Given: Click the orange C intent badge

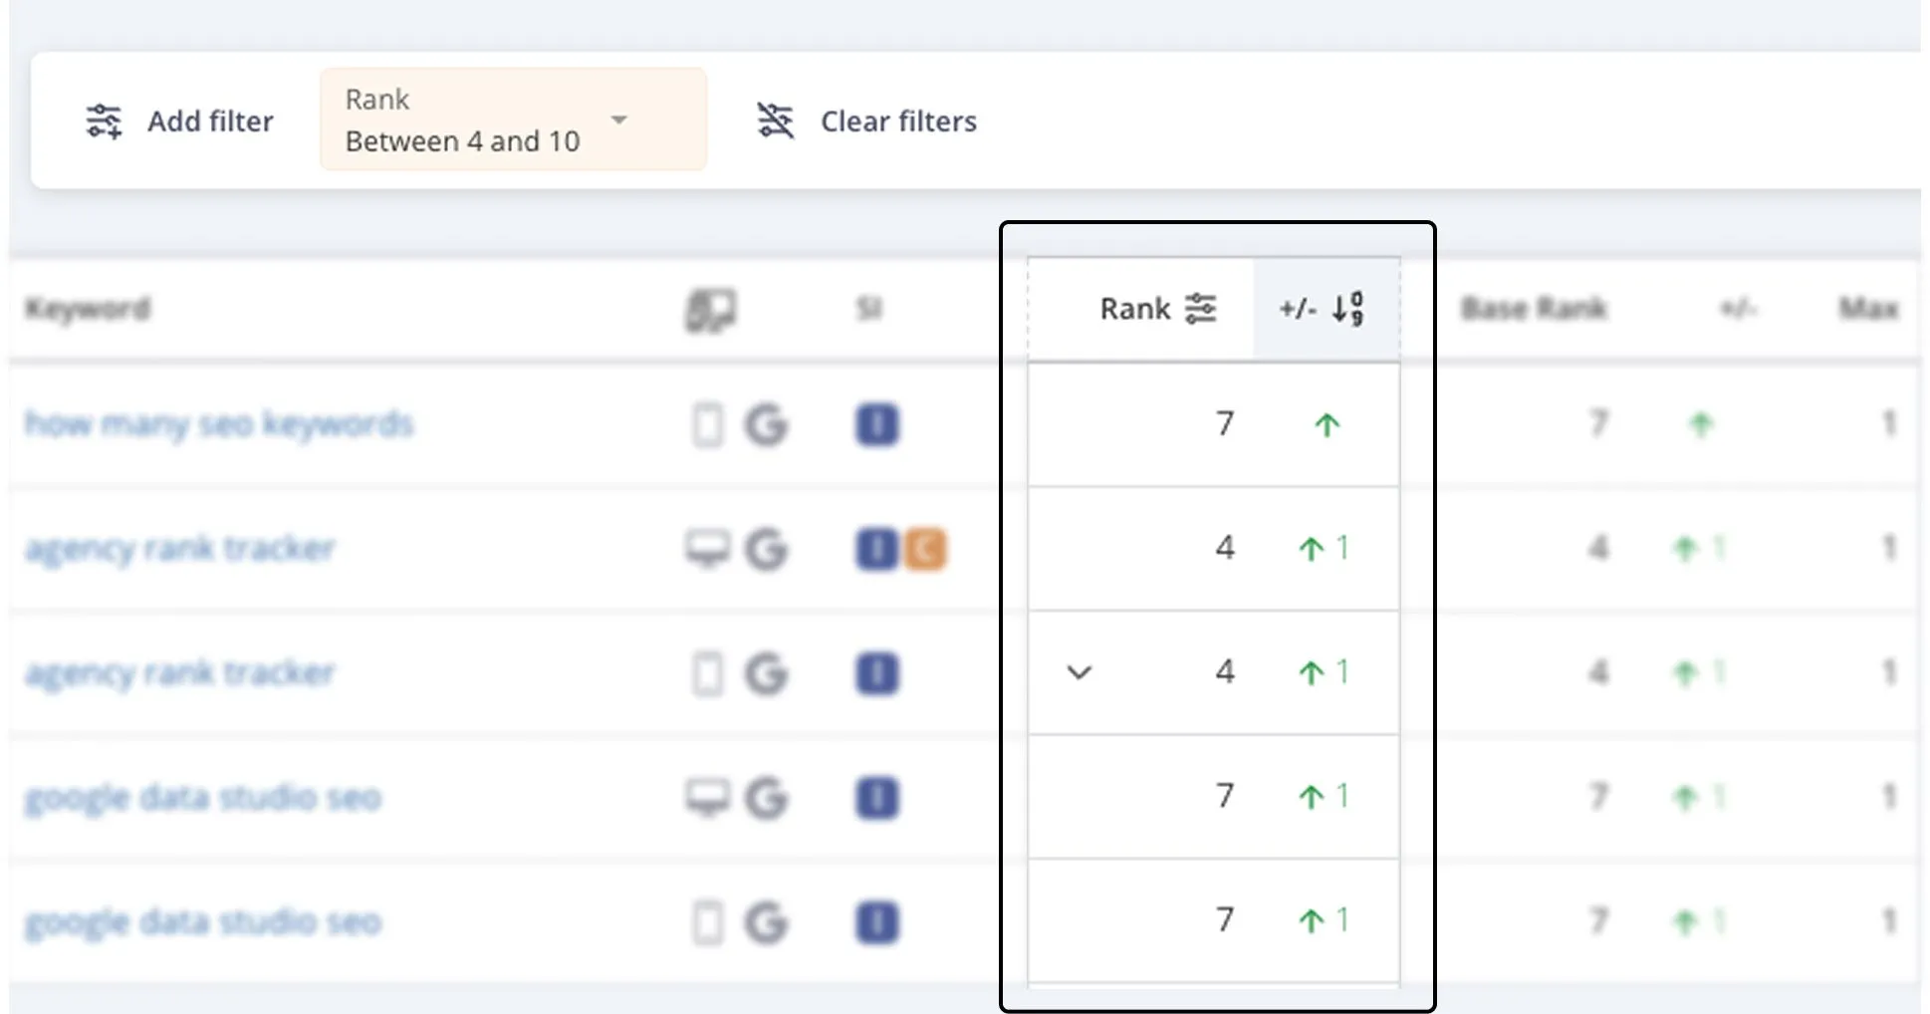Looking at the screenshot, I should pyautogui.click(x=925, y=549).
